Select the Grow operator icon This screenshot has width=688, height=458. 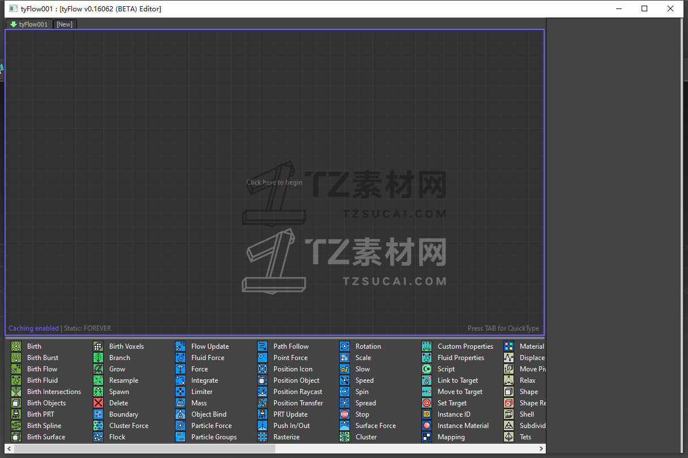[98, 369]
